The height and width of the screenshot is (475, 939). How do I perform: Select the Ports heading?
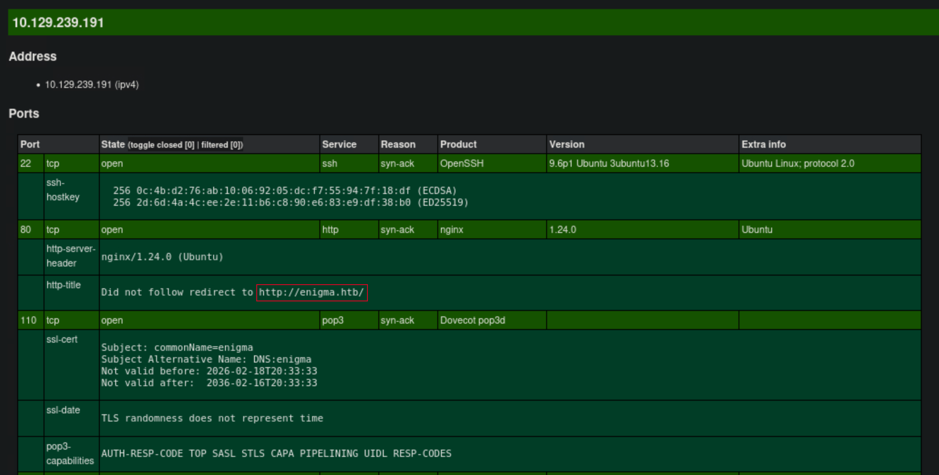[x=24, y=113]
